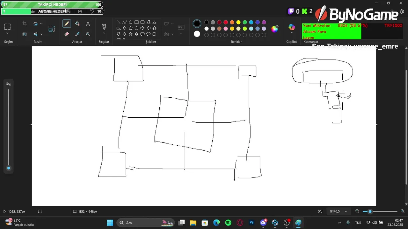Select the six-point star shape

point(136,34)
